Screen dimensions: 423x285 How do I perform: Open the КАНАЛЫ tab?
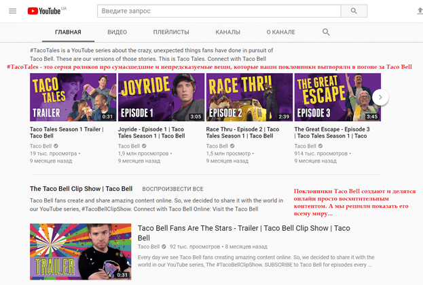point(227,32)
